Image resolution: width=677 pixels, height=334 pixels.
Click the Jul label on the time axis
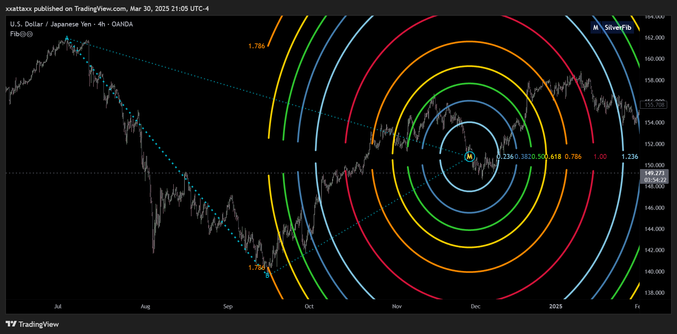(x=58, y=306)
